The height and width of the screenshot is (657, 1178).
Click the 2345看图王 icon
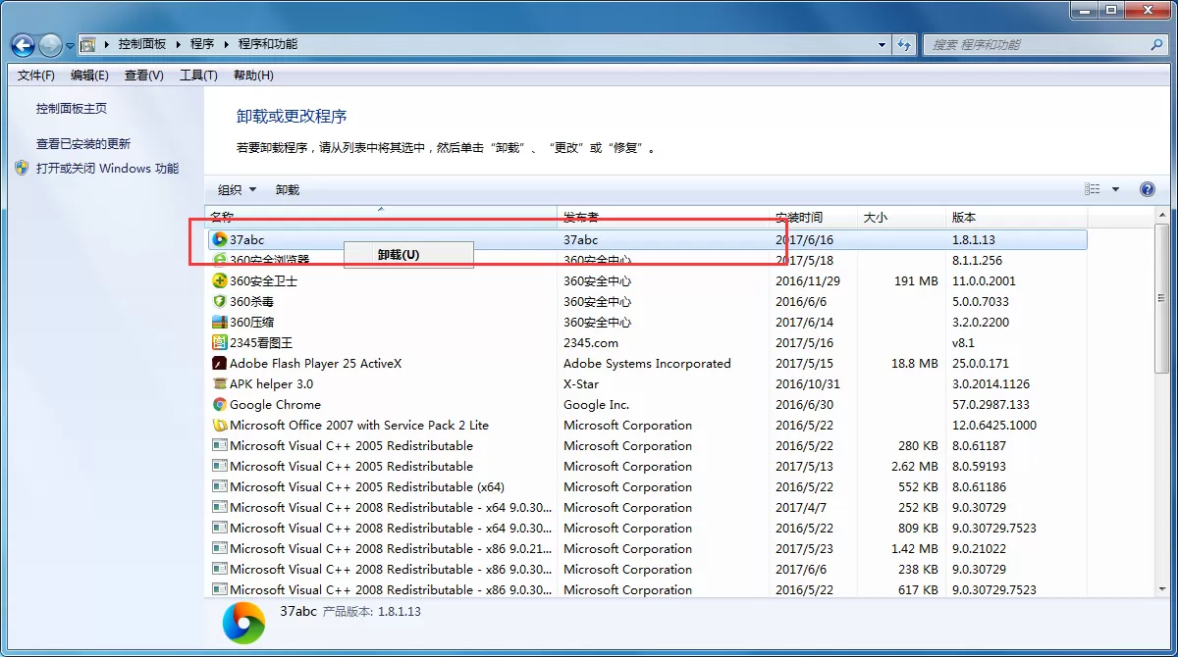coord(220,342)
